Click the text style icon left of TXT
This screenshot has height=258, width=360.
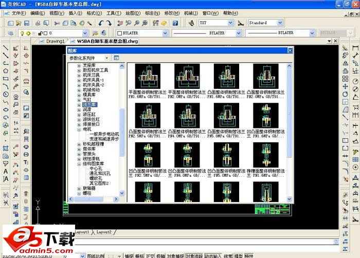191,23
